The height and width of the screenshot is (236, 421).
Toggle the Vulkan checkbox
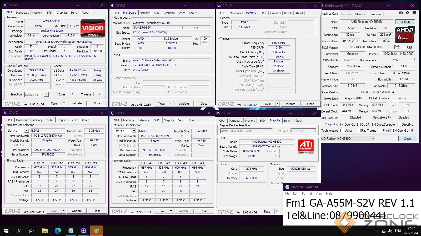342,131
